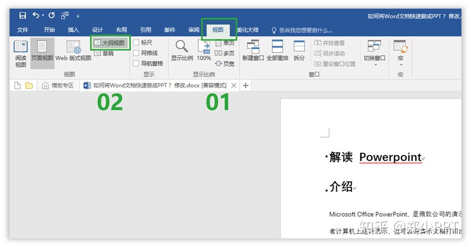The width and height of the screenshot is (471, 247).
Task: Switch to the 美化大师 ribbon tab
Action: click(247, 30)
